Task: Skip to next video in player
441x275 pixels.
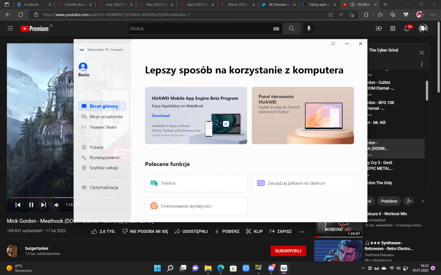Action: (x=43, y=205)
